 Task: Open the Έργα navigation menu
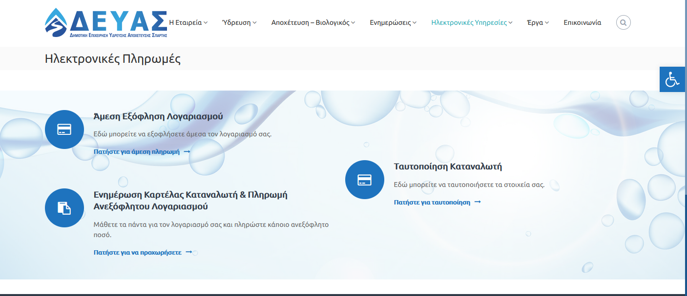tap(538, 23)
